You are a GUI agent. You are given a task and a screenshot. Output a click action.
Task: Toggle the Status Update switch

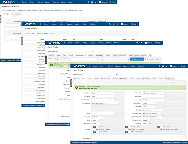point(96,132)
